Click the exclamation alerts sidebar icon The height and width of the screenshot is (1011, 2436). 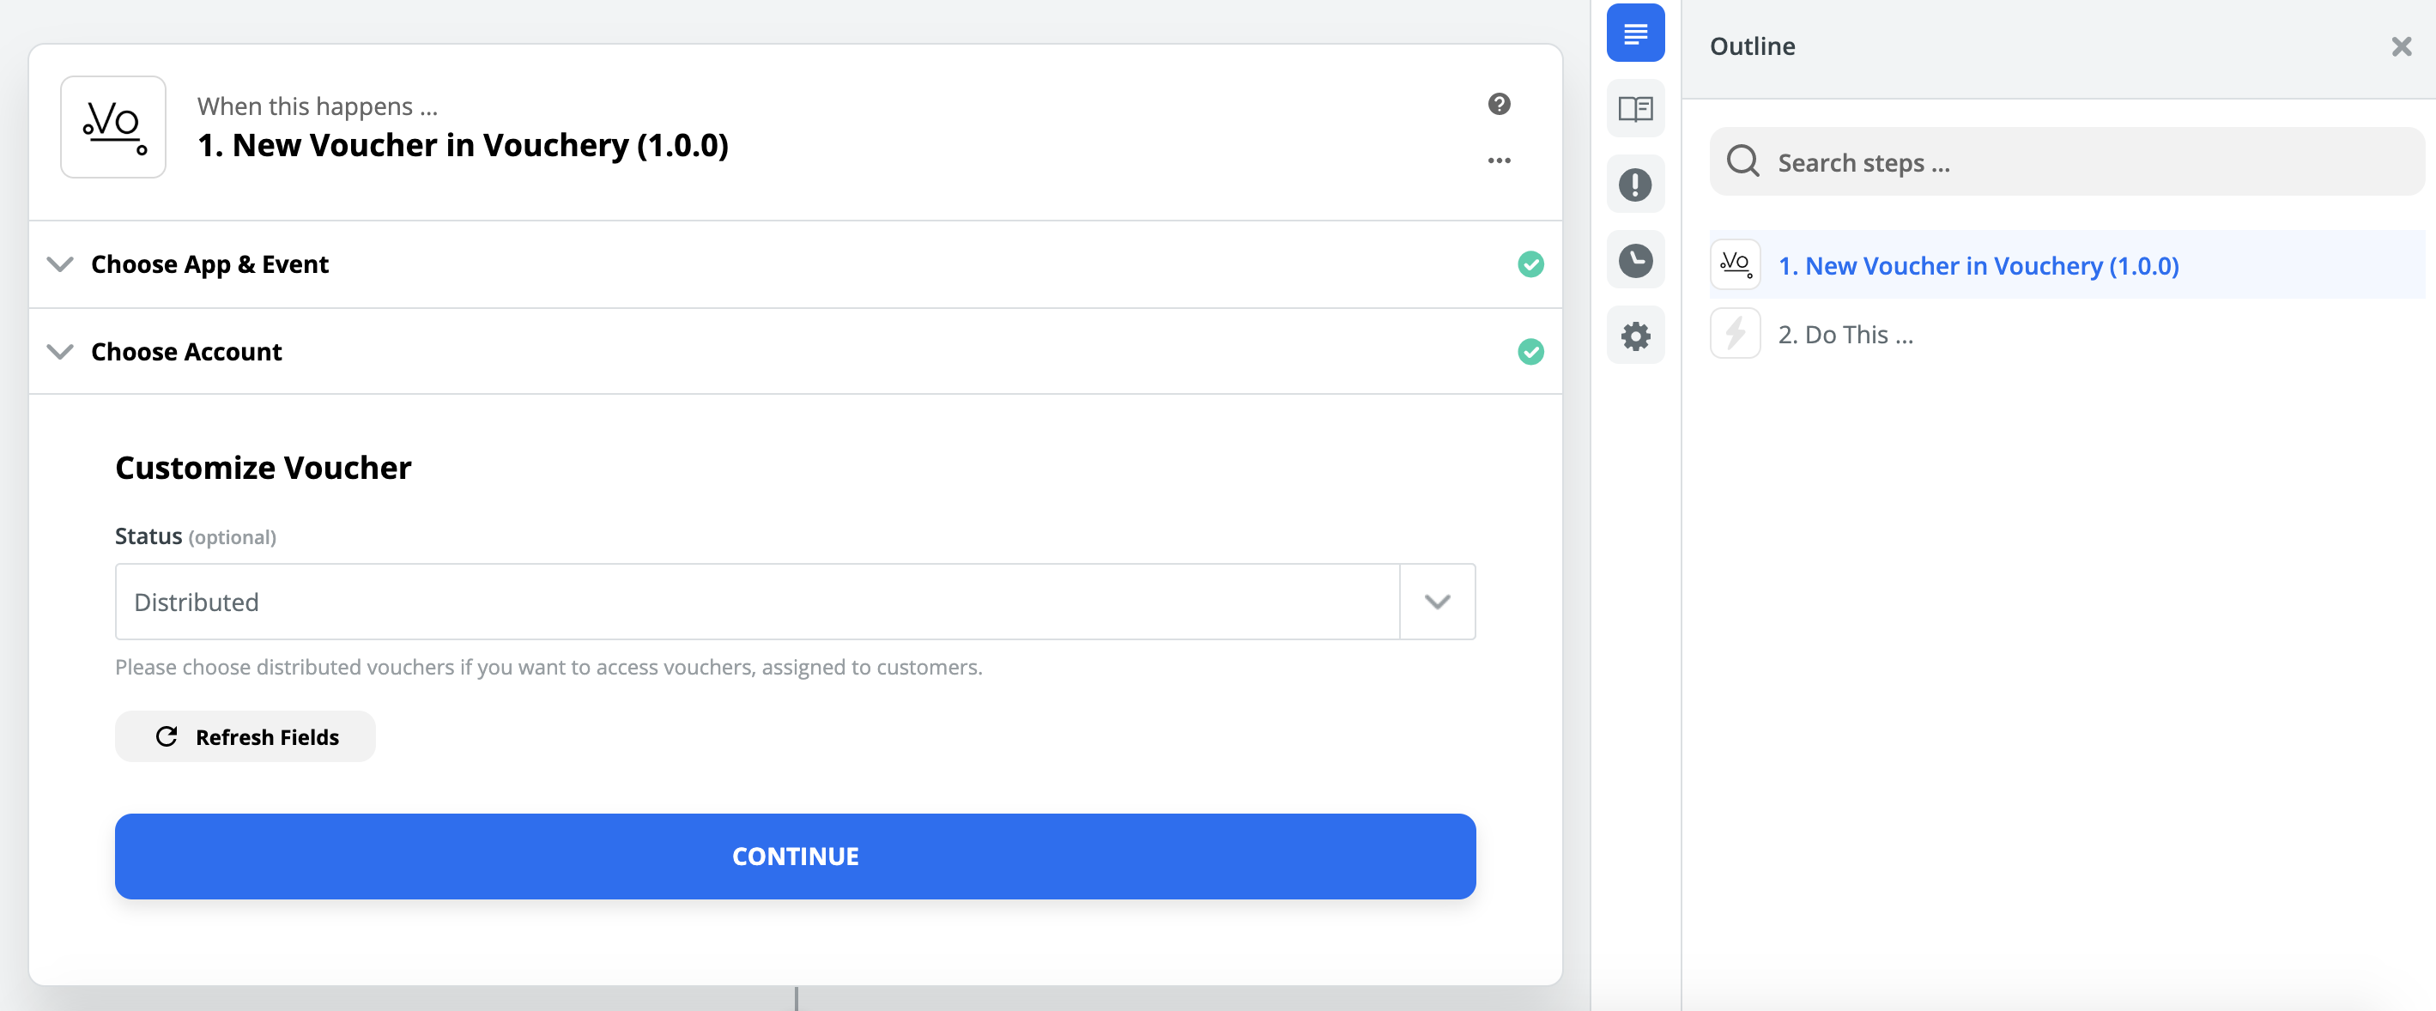point(1635,185)
